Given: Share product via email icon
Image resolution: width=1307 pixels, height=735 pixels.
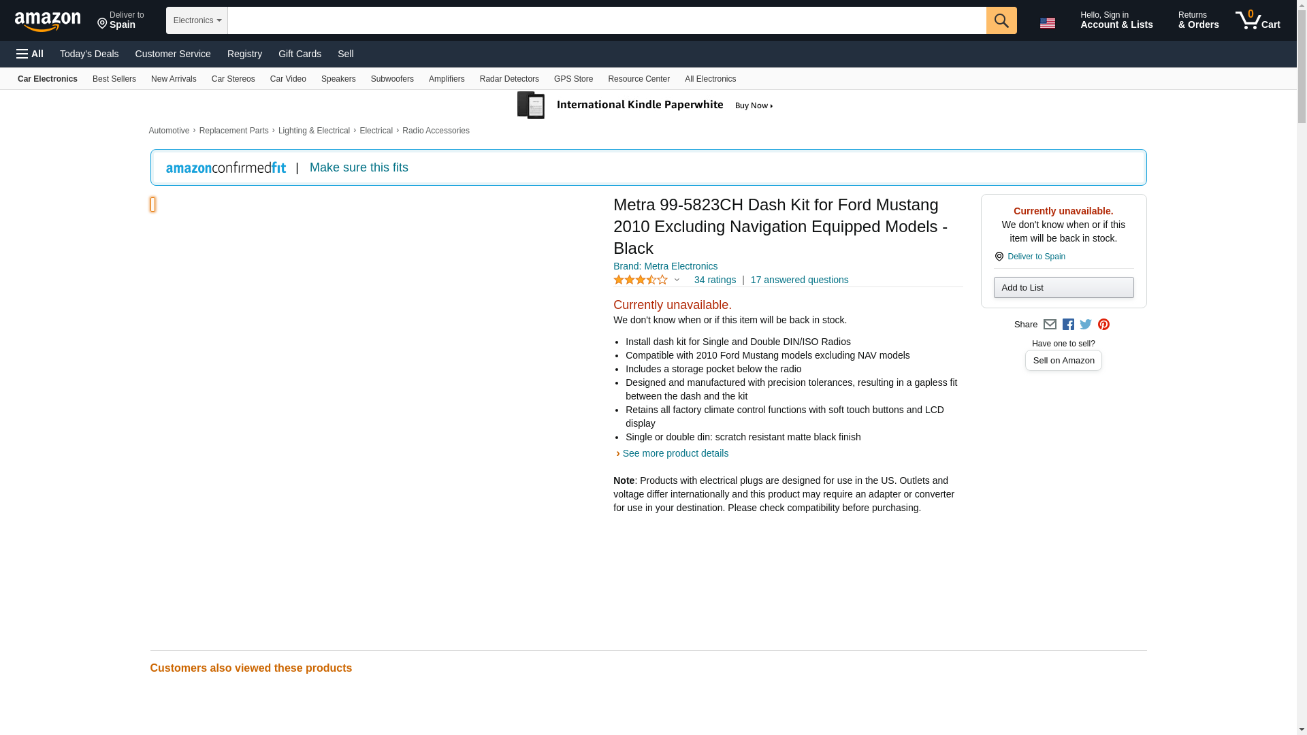Looking at the screenshot, I should 1050,325.
